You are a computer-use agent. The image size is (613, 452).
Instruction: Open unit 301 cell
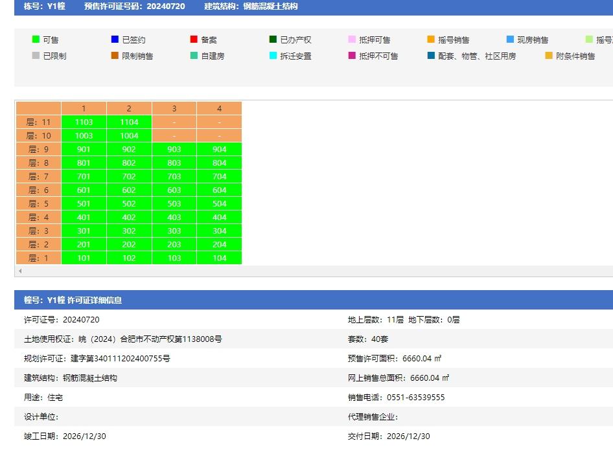coord(84,231)
